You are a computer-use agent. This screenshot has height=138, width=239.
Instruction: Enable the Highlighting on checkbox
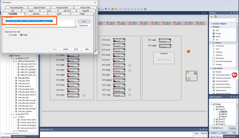tap(211, 128)
